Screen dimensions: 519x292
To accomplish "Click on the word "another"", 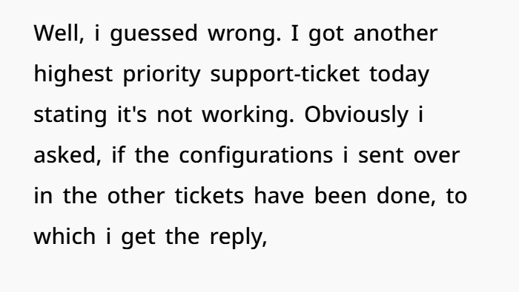I will (x=395, y=33).
